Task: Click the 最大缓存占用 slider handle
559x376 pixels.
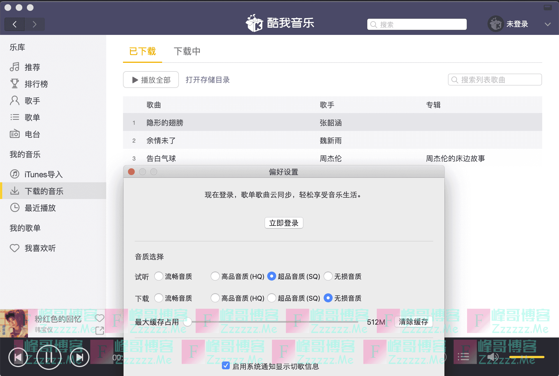Action: click(188, 322)
